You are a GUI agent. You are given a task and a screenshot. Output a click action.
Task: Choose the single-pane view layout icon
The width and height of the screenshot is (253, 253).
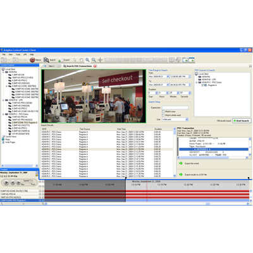[108, 60]
